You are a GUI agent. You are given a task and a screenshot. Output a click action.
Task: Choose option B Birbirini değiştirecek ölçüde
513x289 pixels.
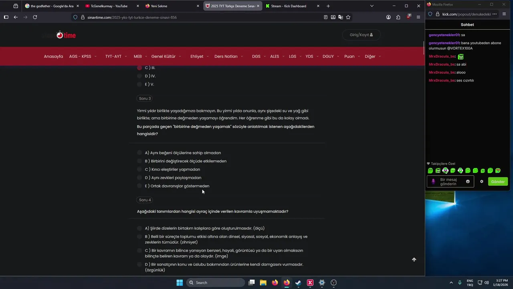[139, 161]
